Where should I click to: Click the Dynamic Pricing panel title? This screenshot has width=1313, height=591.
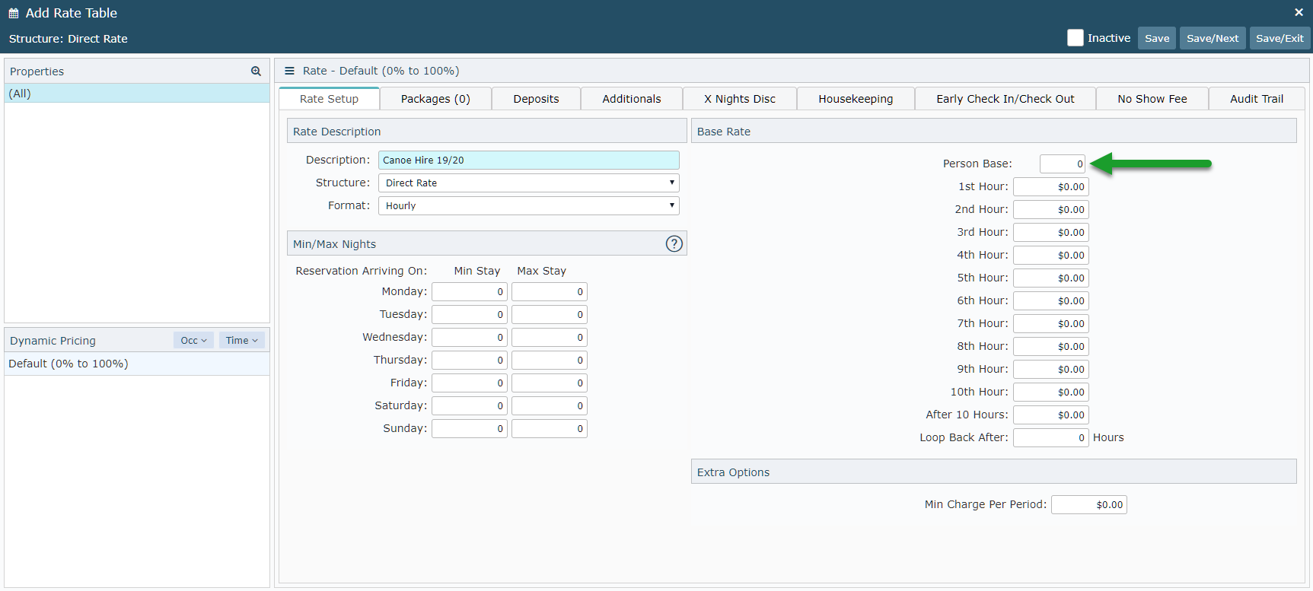pos(53,341)
